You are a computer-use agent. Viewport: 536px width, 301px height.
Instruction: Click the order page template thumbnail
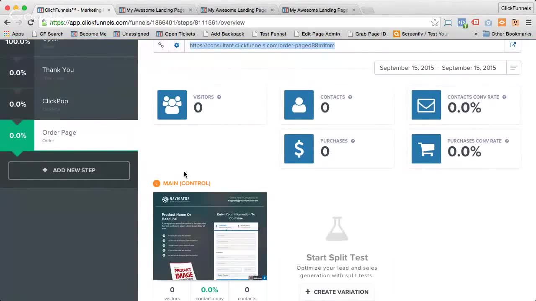210,236
